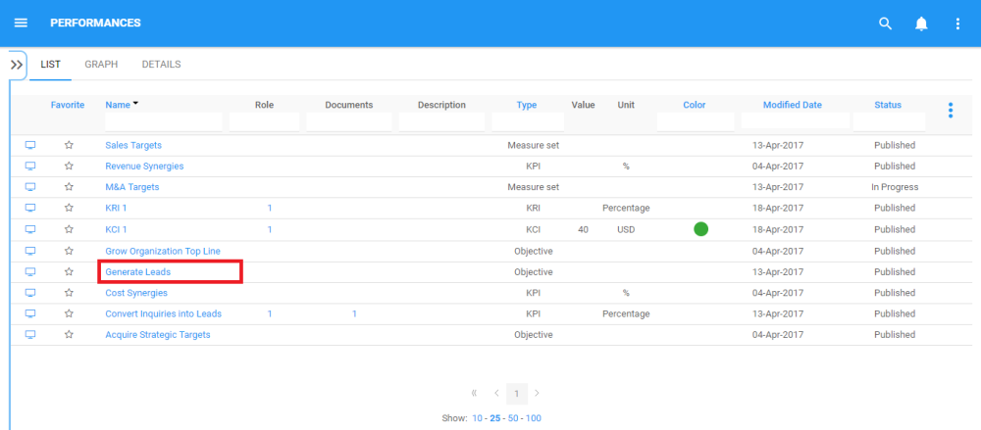Viewport: 981px width, 430px height.
Task: Open the search magnifier icon
Action: pyautogui.click(x=885, y=24)
